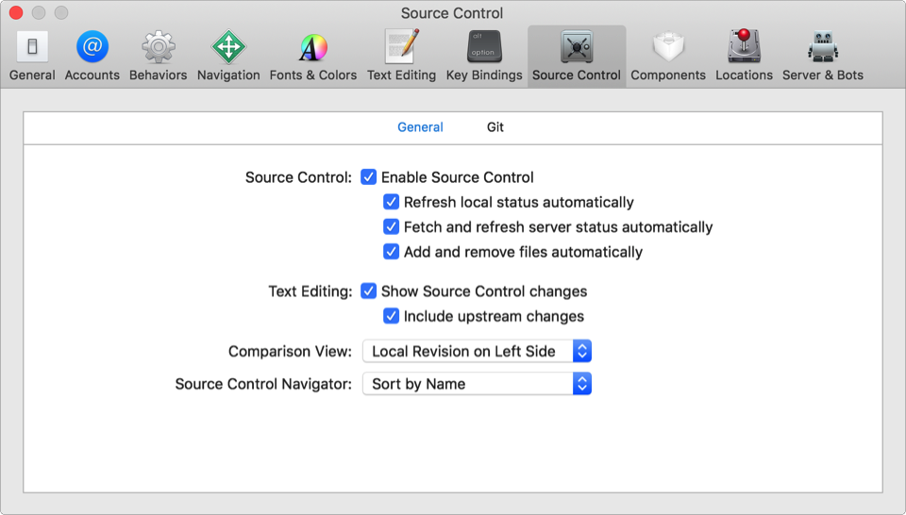Uncheck Include upstream changes
This screenshot has width=906, height=515.
point(392,316)
